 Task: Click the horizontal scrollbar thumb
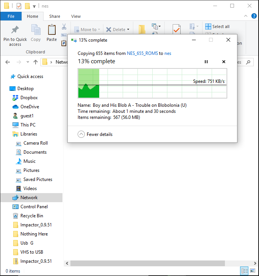148,264
